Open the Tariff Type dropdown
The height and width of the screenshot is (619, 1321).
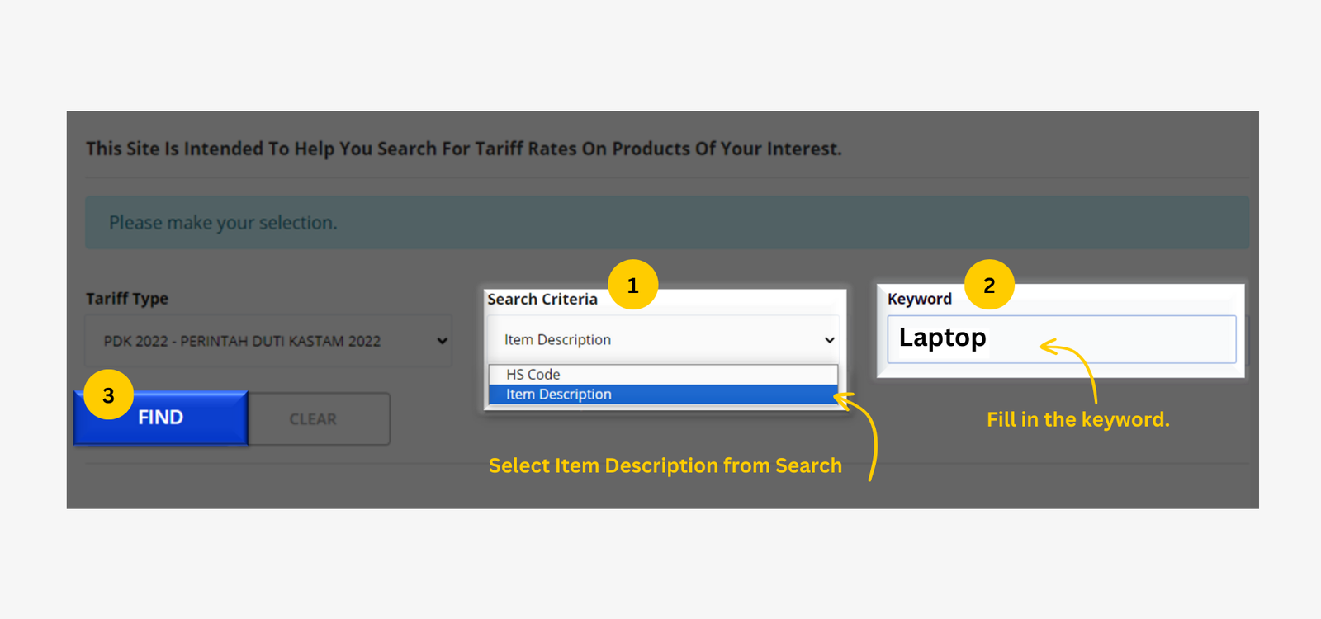[268, 340]
